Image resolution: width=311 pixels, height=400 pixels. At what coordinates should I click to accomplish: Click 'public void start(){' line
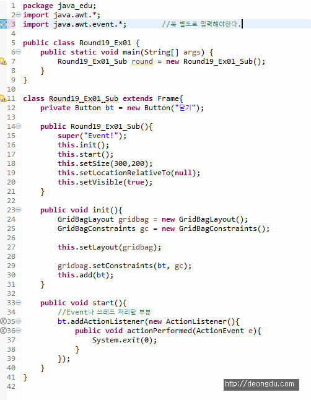tap(83, 303)
